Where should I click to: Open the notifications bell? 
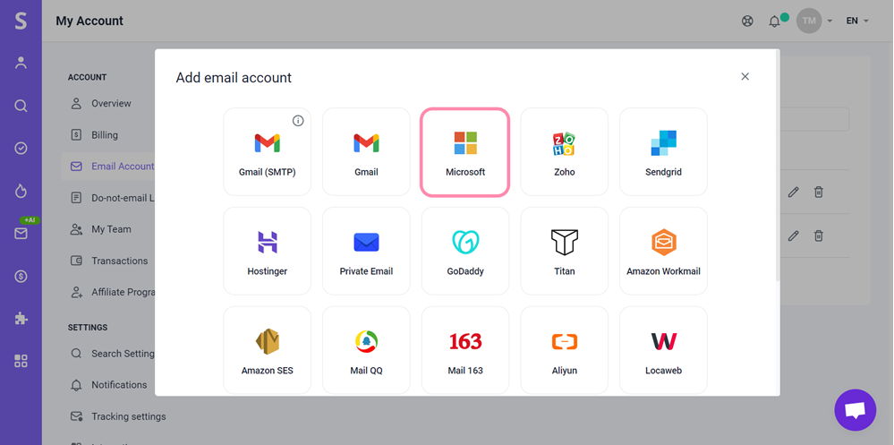pyautogui.click(x=774, y=21)
